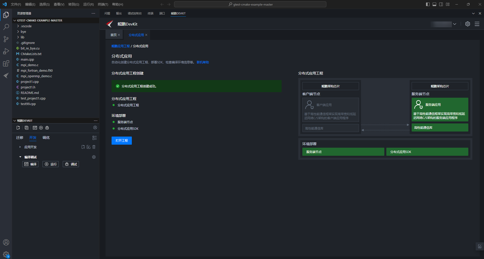Open the Search view in activity bar
Screen dimensions: 484x259
pyautogui.click(x=6, y=27)
